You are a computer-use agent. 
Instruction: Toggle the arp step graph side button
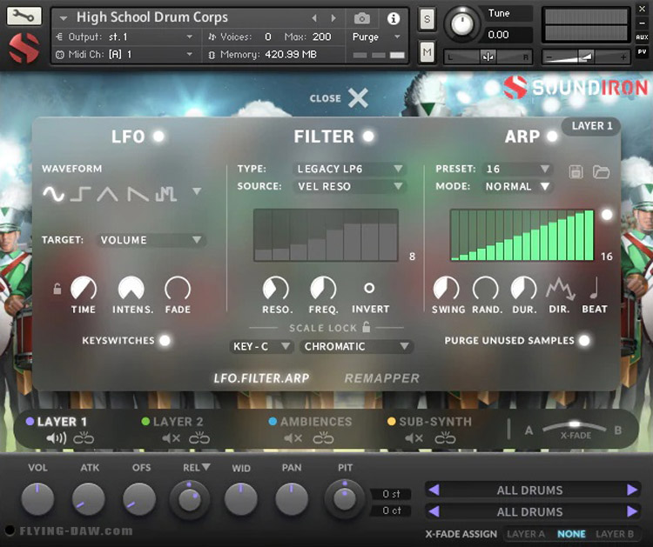click(607, 215)
